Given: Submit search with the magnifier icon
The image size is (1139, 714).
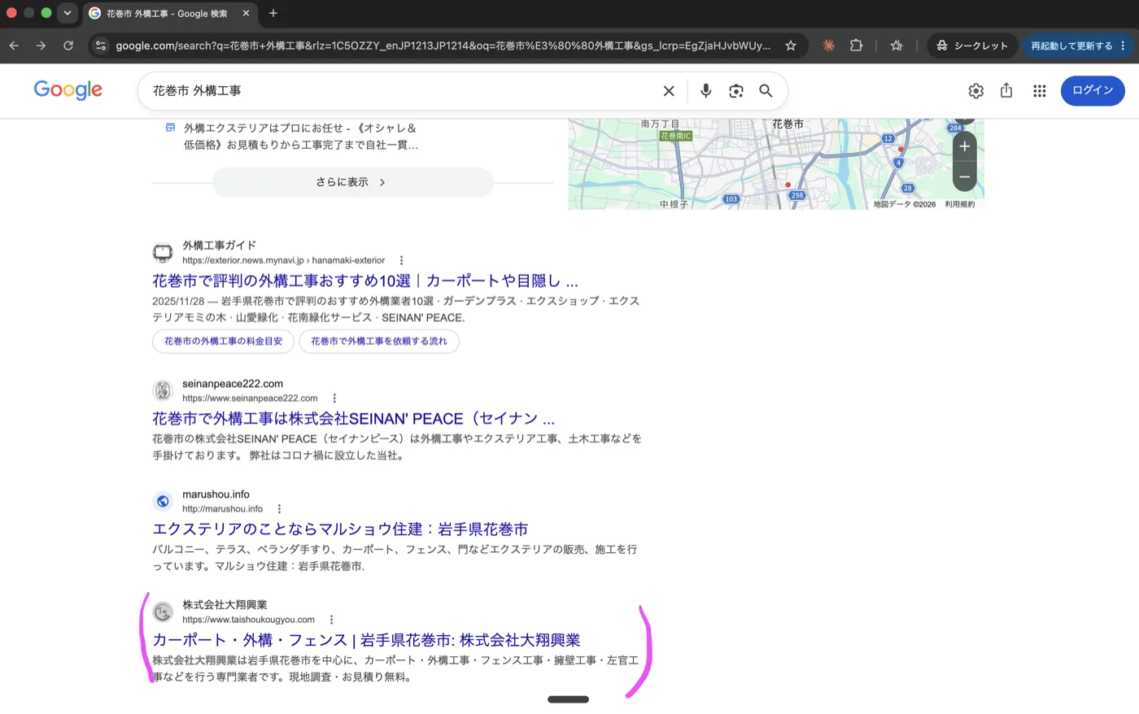Looking at the screenshot, I should (x=766, y=91).
